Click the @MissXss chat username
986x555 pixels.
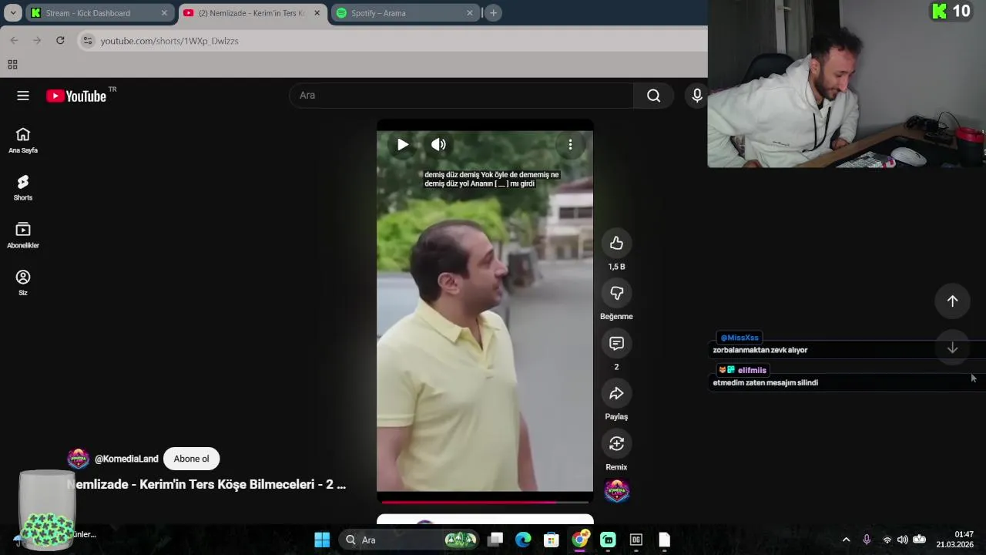click(x=739, y=338)
